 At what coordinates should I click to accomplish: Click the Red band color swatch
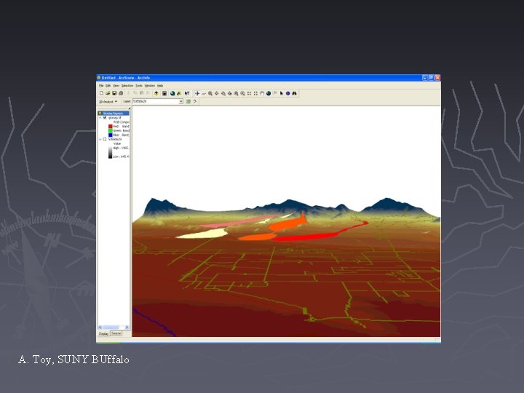click(x=111, y=127)
